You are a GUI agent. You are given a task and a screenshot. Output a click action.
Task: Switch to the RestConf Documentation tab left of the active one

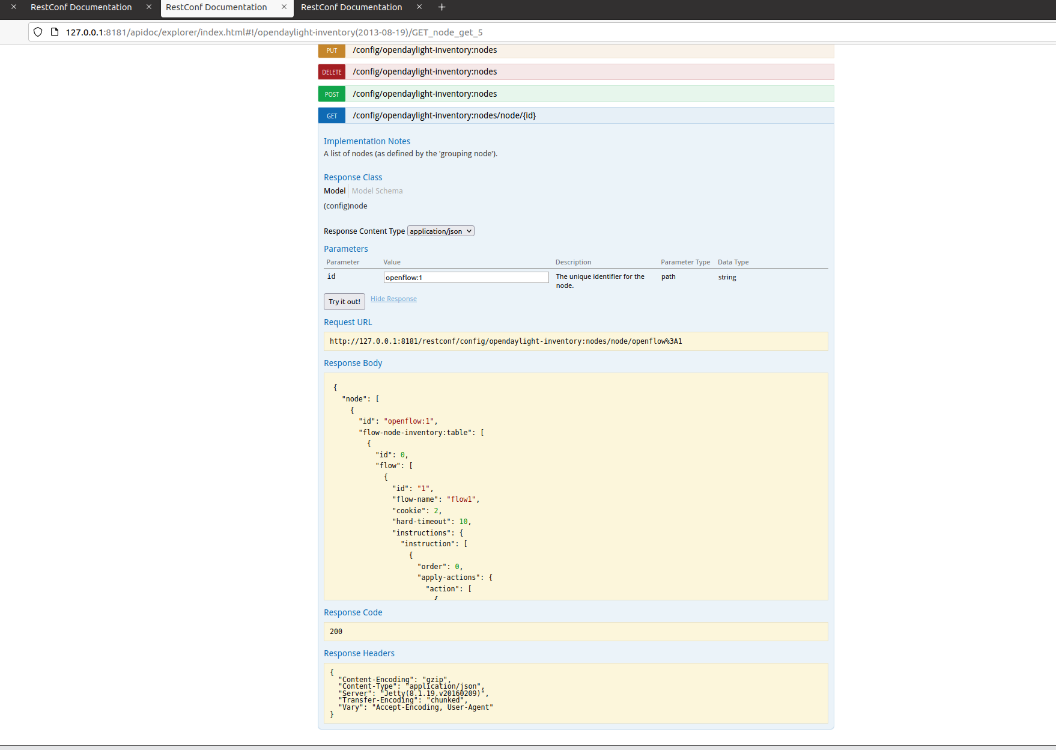coord(81,7)
